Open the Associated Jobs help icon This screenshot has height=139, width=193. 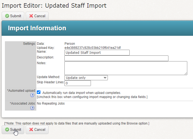(x=32, y=108)
